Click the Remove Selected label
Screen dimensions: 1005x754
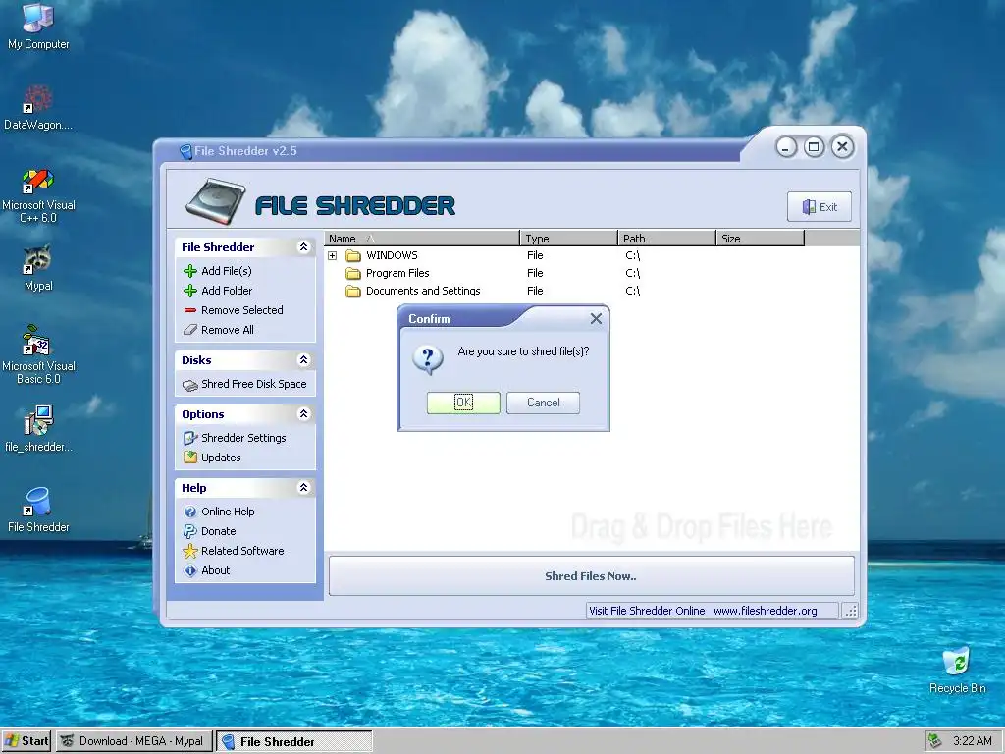point(242,310)
